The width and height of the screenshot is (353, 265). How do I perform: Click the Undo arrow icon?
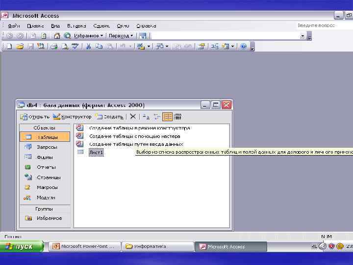(123, 46)
